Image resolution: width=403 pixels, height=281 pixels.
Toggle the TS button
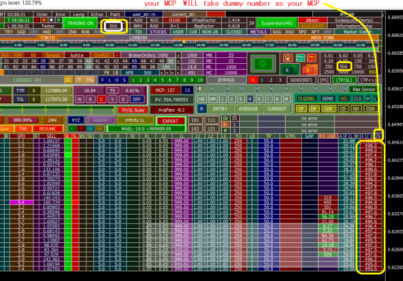[112, 90]
